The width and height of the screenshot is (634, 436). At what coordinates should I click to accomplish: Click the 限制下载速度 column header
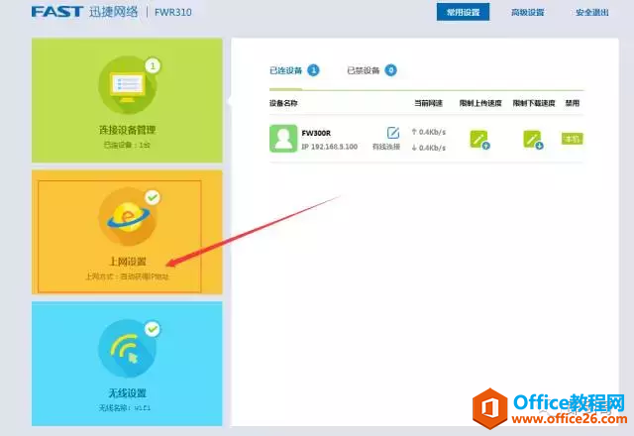point(534,103)
